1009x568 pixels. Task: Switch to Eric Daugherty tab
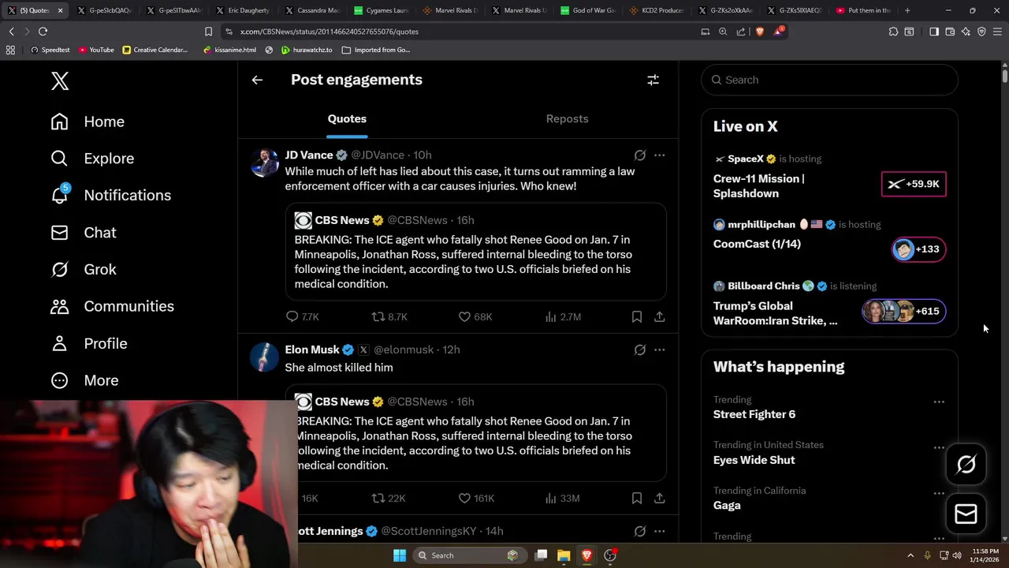point(243,10)
